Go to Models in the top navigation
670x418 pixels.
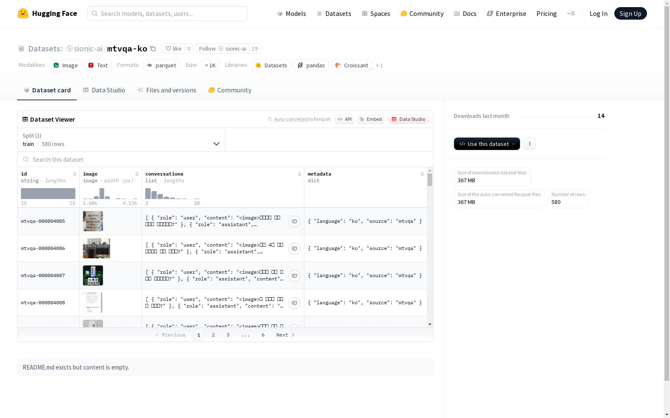[291, 13]
